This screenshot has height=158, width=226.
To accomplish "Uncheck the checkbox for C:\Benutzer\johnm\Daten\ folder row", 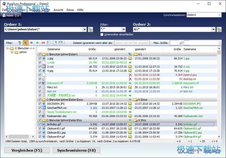I will (x=40, y=54).
